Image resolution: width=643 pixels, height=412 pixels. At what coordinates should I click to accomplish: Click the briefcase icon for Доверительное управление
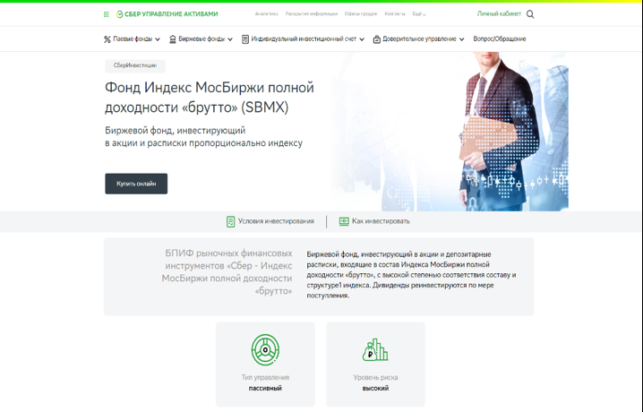pos(376,39)
